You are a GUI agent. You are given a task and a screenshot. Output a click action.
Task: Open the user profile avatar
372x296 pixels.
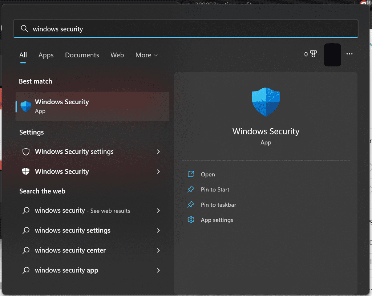coord(332,54)
